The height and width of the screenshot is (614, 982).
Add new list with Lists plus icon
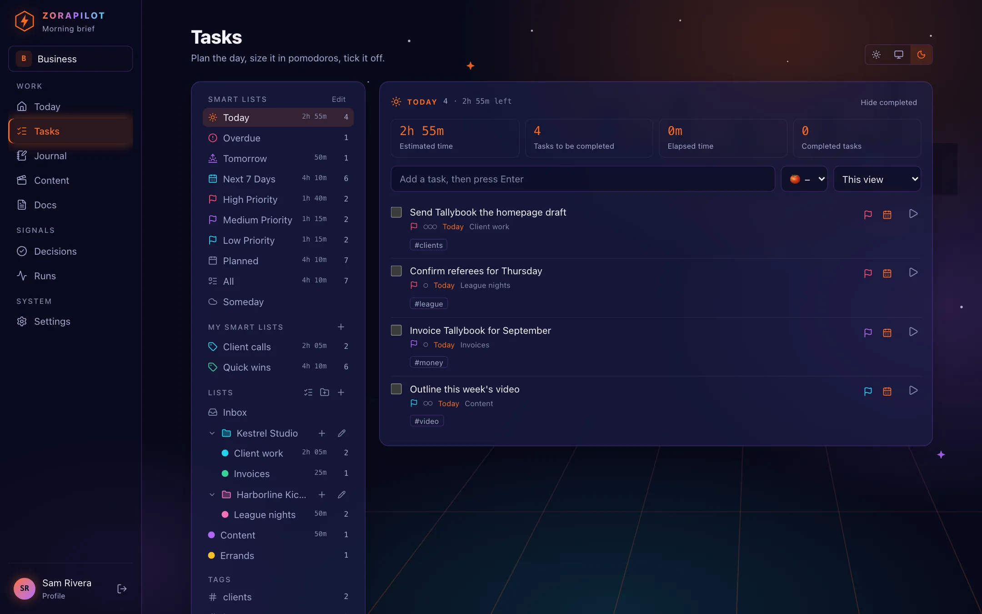(x=341, y=392)
